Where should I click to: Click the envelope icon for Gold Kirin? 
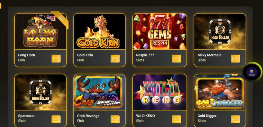(115, 59)
